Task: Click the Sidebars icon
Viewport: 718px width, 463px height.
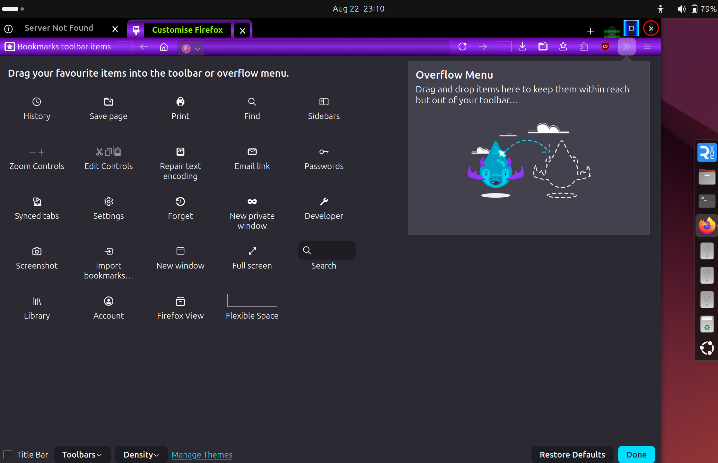Action: tap(324, 102)
